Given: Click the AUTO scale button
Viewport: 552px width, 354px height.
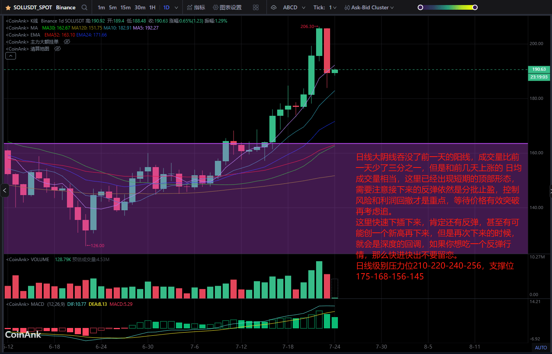Looking at the screenshot, I should click(x=541, y=348).
